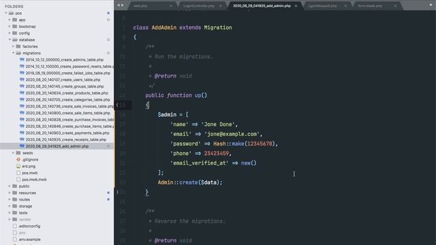Close the LoginController.php tab
The width and height of the screenshot is (436, 245).
(221, 6)
